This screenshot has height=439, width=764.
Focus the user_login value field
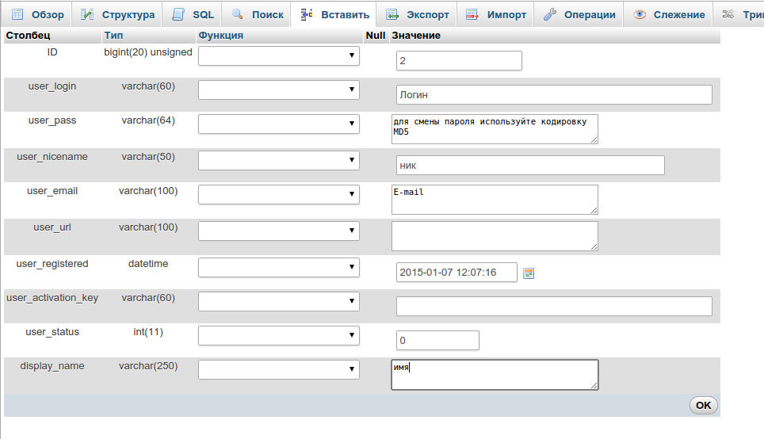coord(554,95)
